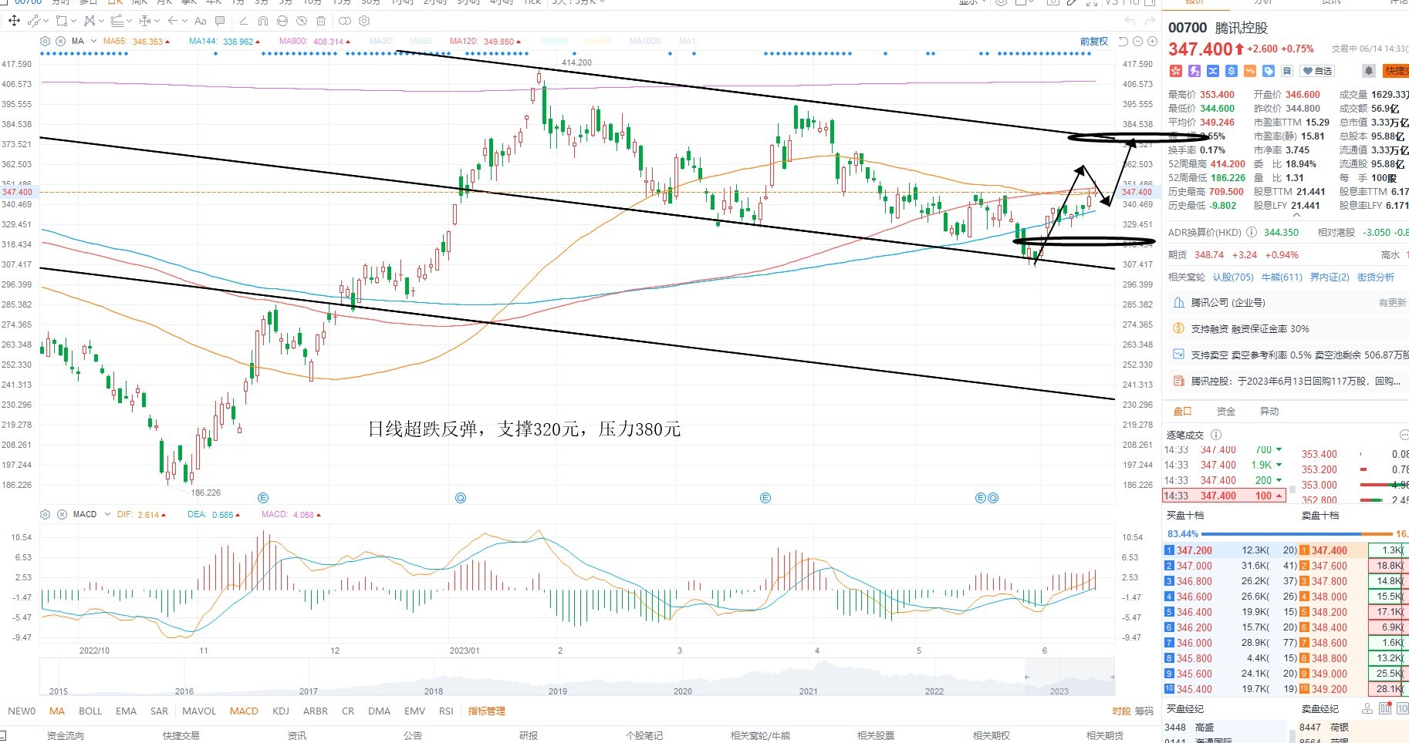Click the purple lightning level-2 badge

[x=1194, y=71]
